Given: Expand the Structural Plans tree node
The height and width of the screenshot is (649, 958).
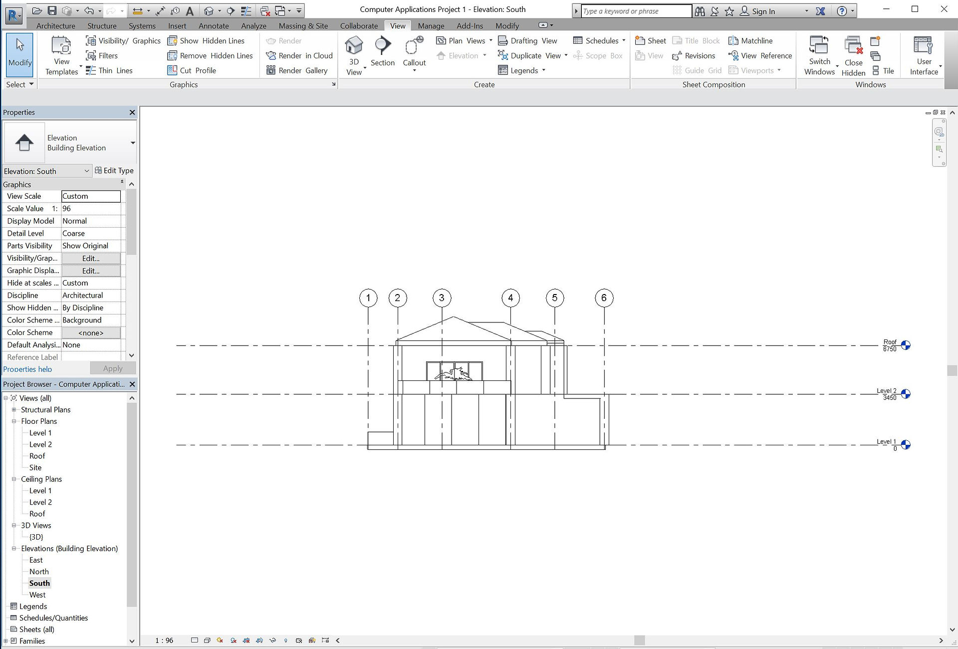Looking at the screenshot, I should (x=14, y=410).
